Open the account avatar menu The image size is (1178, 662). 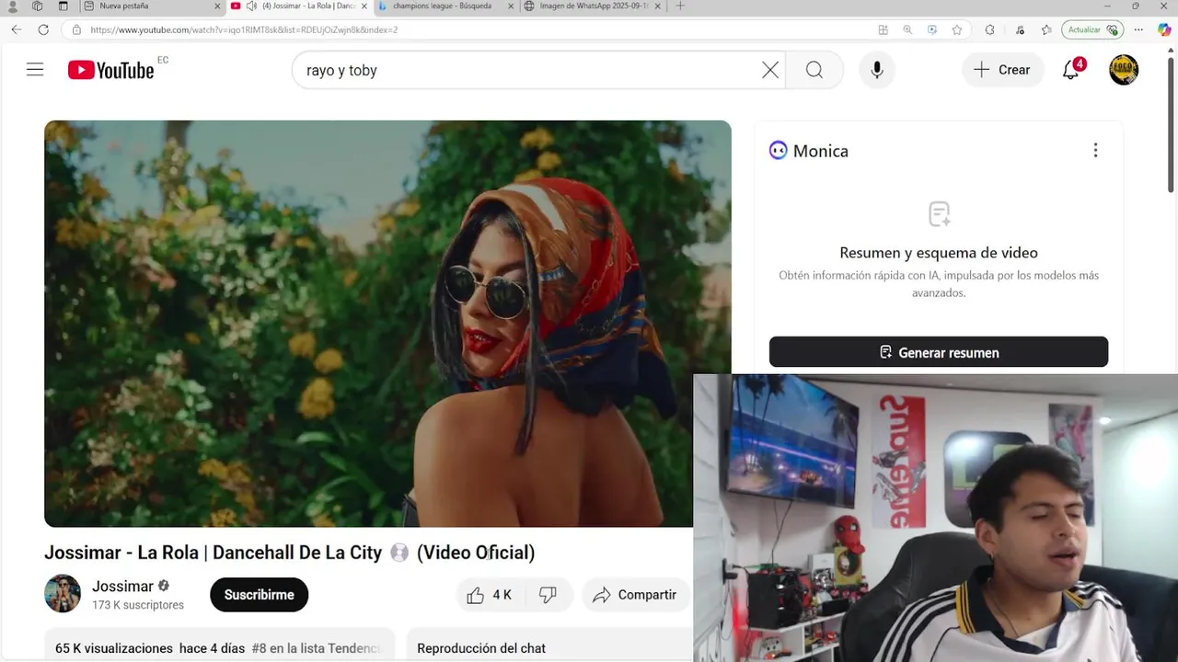tap(1124, 70)
